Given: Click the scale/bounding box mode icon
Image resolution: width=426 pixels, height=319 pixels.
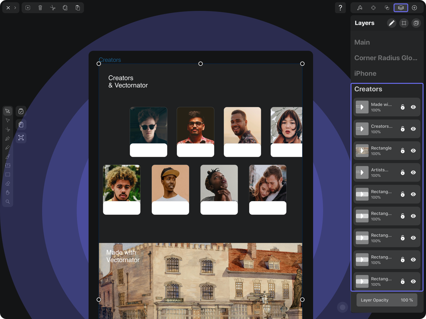Looking at the screenshot, I should tap(21, 138).
